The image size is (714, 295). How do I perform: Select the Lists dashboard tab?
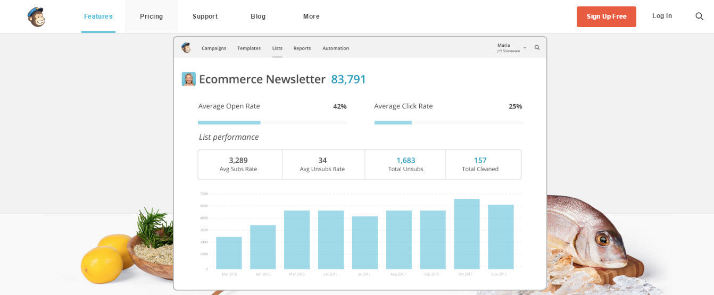click(x=277, y=48)
